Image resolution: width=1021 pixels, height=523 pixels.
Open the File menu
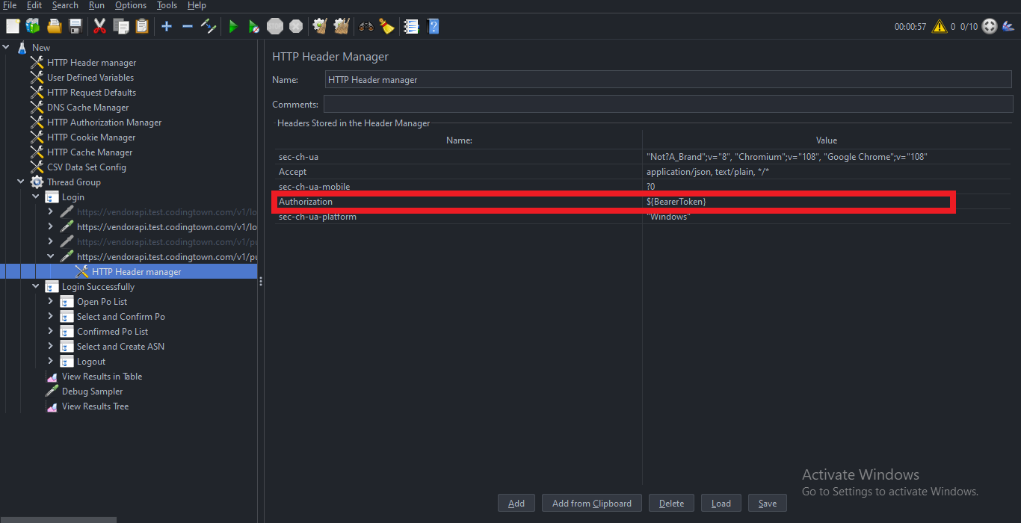click(x=10, y=5)
